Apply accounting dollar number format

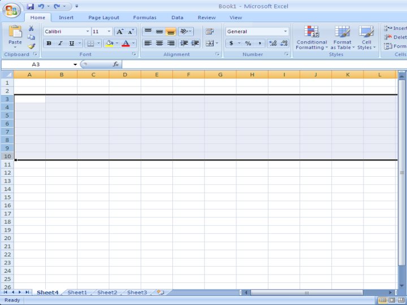pyautogui.click(x=231, y=43)
